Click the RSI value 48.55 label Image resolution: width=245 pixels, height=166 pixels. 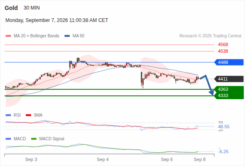pyautogui.click(x=224, y=127)
